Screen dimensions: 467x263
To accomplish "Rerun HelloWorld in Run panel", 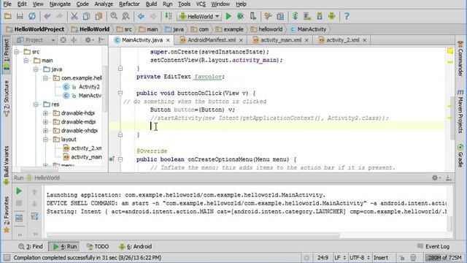I will (19, 191).
